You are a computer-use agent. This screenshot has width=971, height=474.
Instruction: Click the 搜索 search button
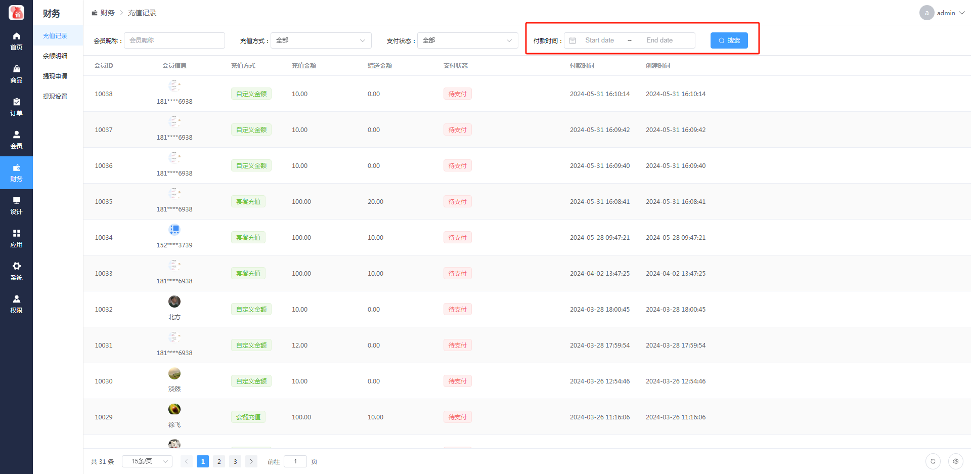click(x=729, y=40)
